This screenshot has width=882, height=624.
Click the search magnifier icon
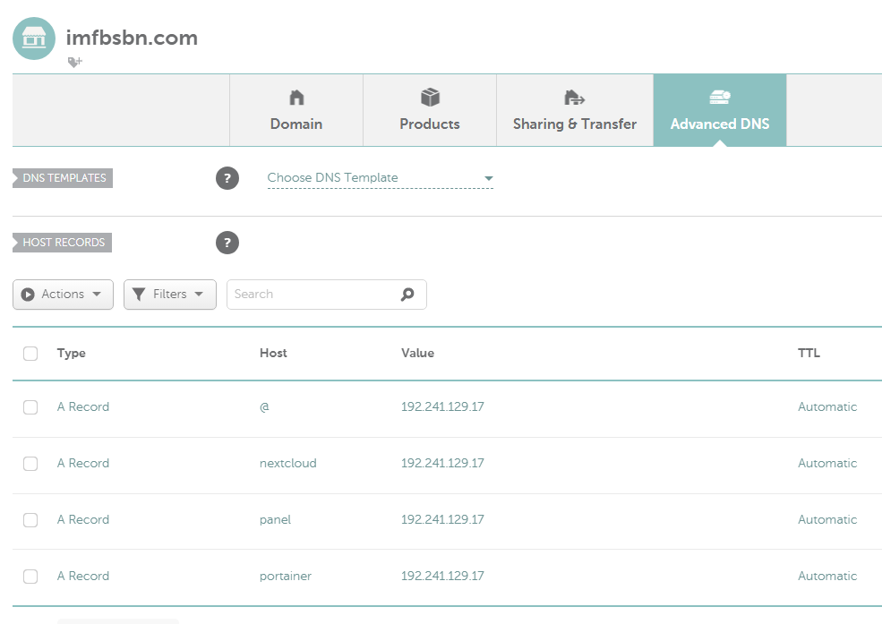pyautogui.click(x=407, y=295)
